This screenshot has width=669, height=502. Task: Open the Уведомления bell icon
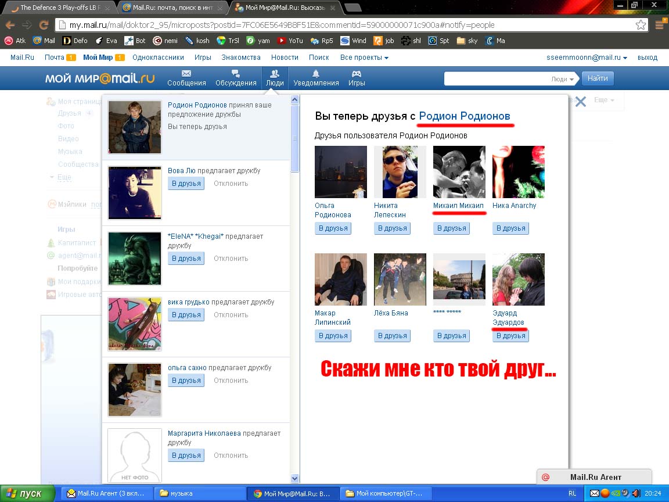(x=316, y=78)
